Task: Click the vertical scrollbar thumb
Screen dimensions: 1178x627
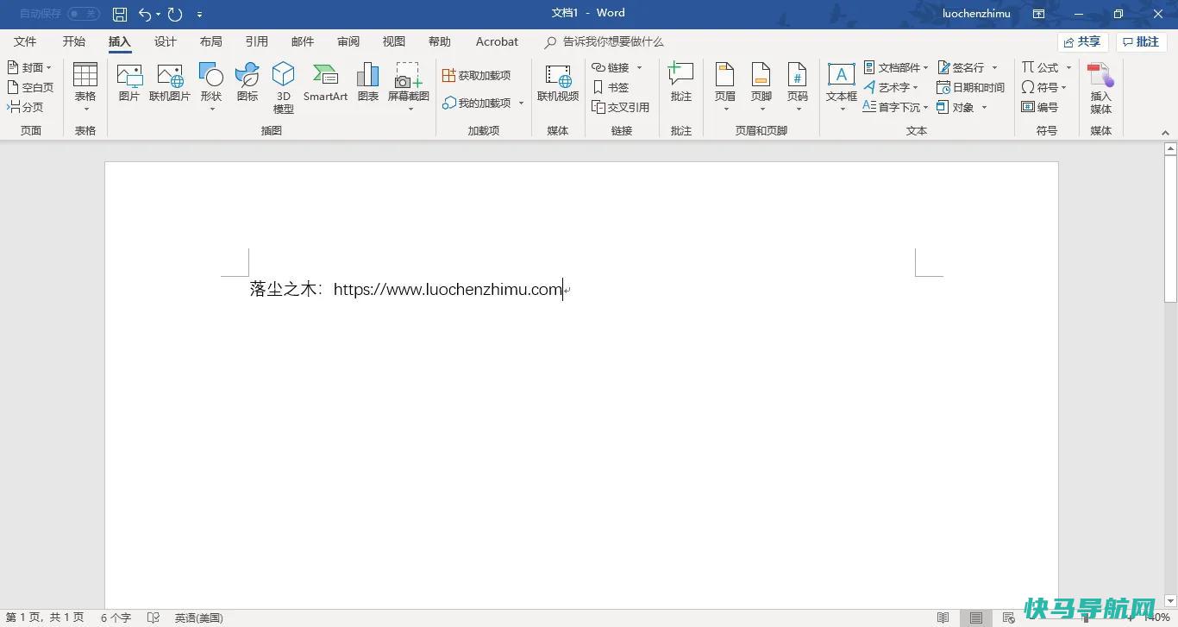Action: 1170,228
